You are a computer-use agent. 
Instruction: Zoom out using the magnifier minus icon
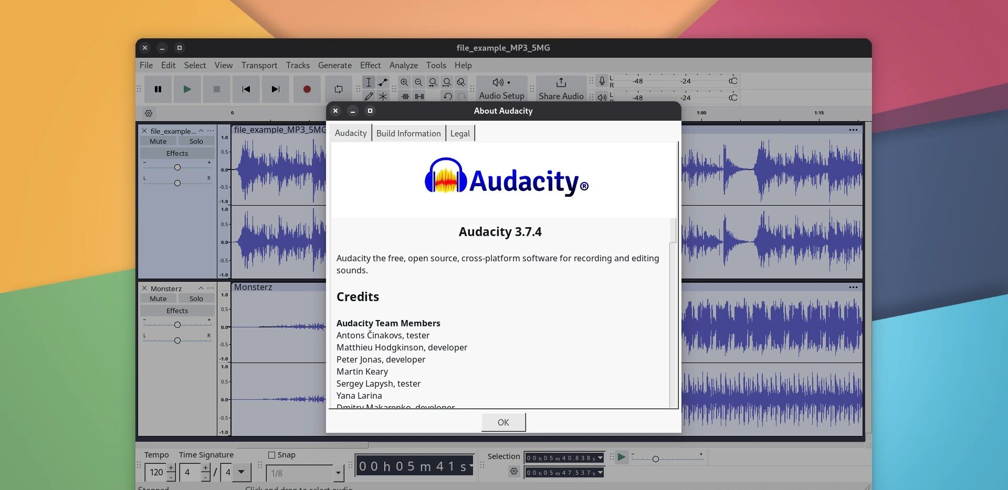click(418, 82)
